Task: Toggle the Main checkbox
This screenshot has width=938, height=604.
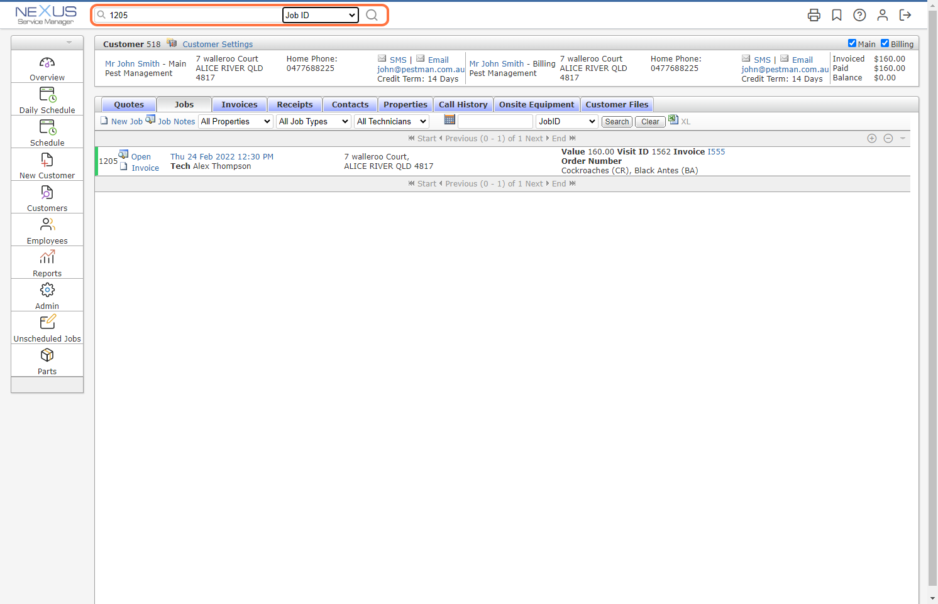Action: click(x=852, y=43)
